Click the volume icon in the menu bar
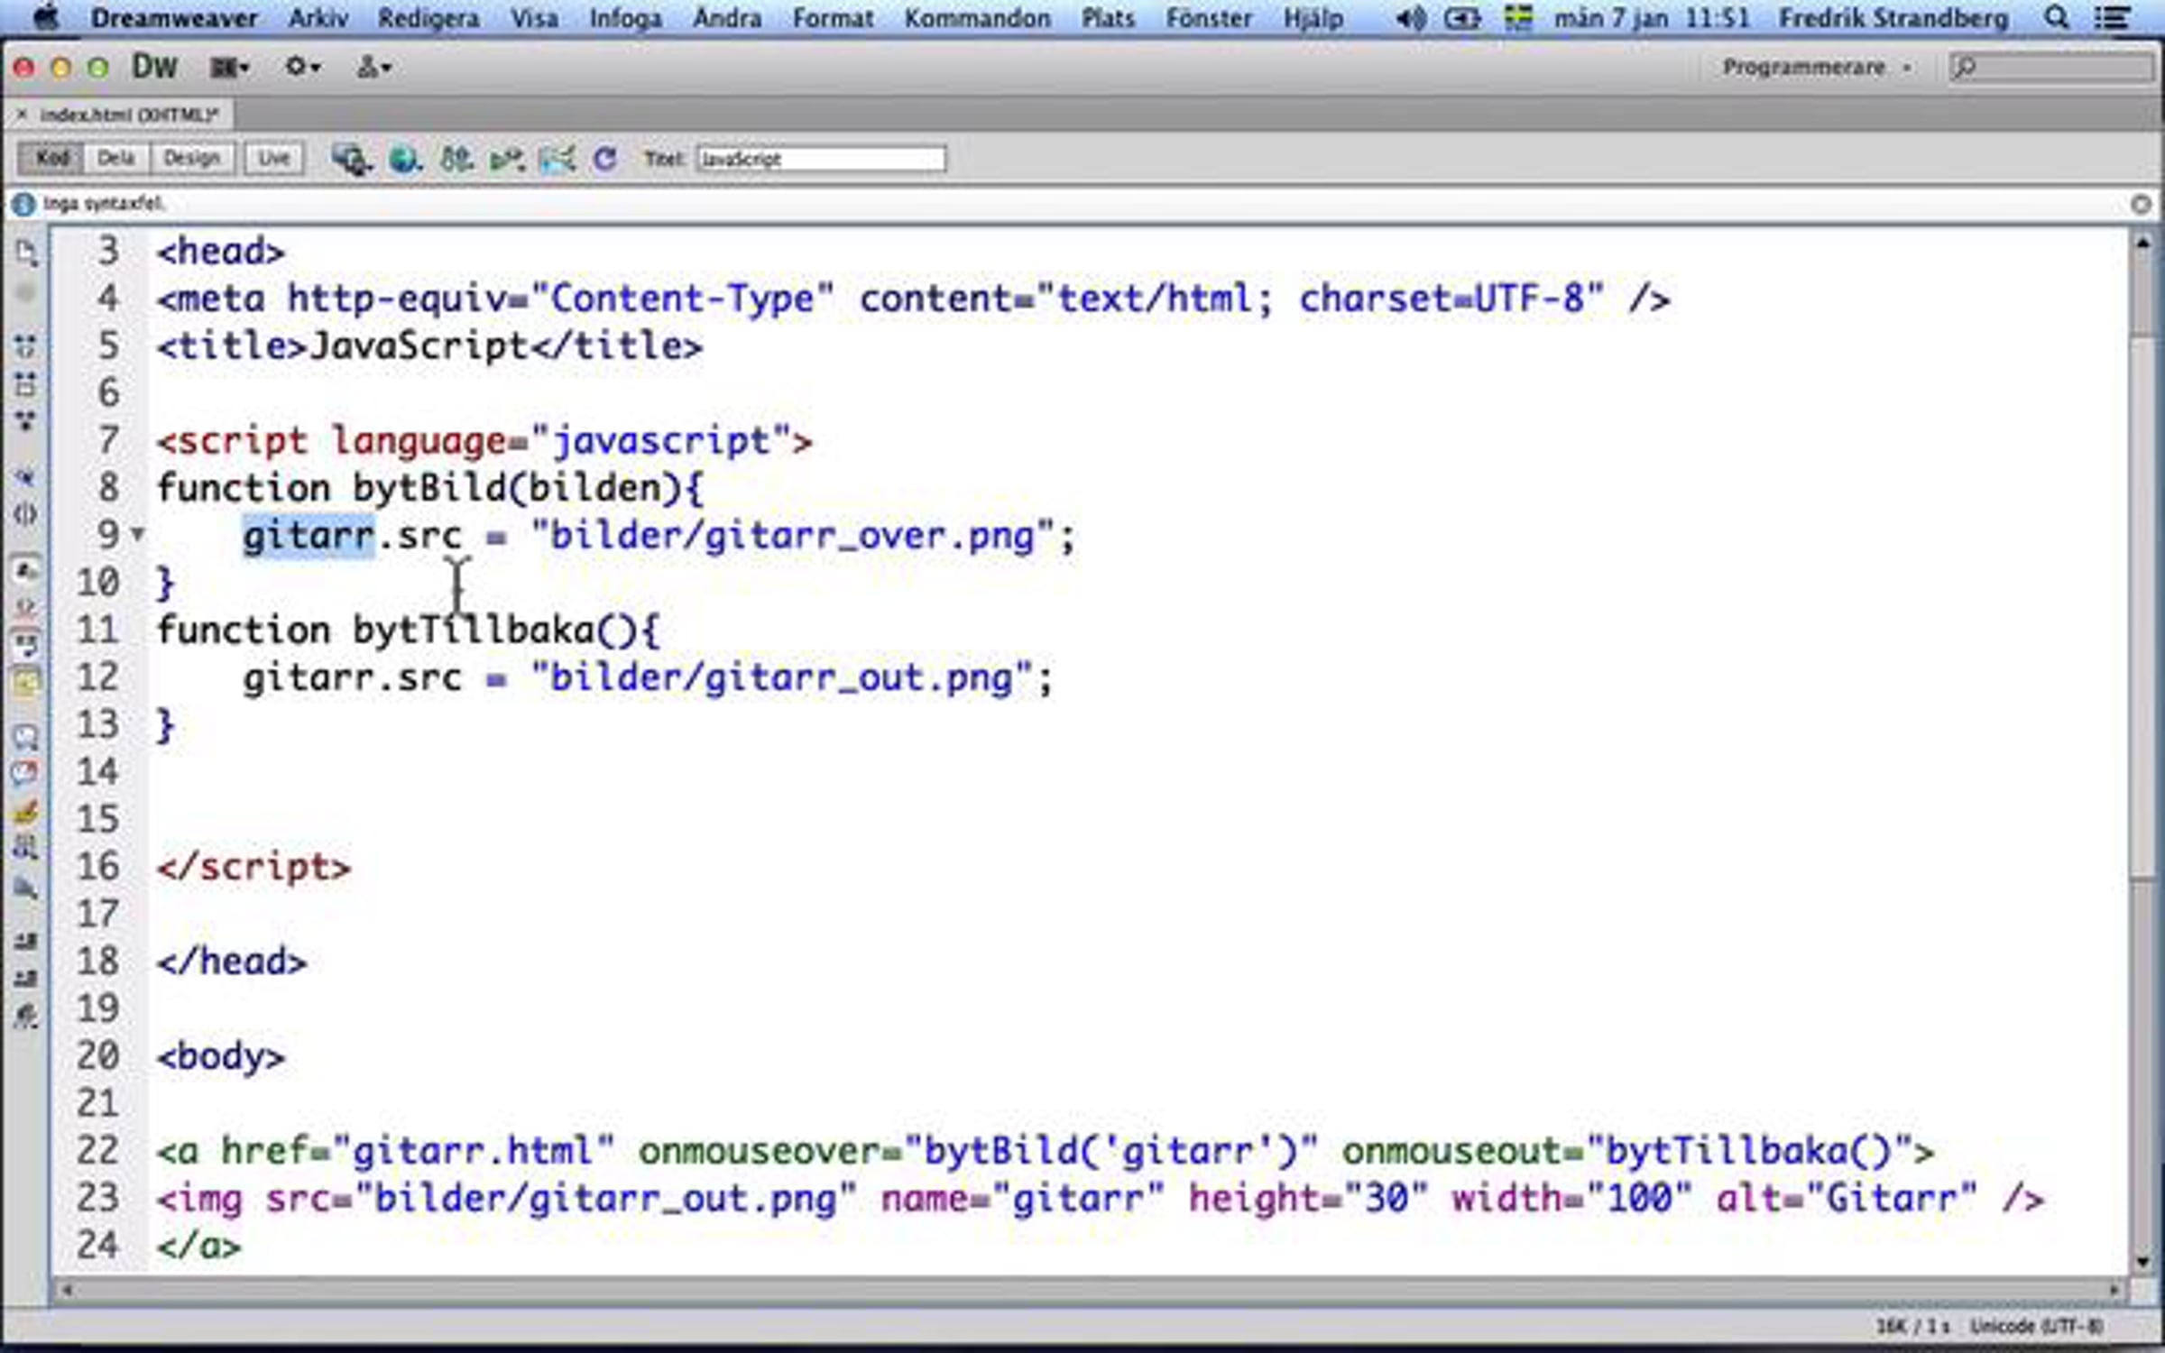This screenshot has height=1353, width=2165. click(x=1410, y=18)
